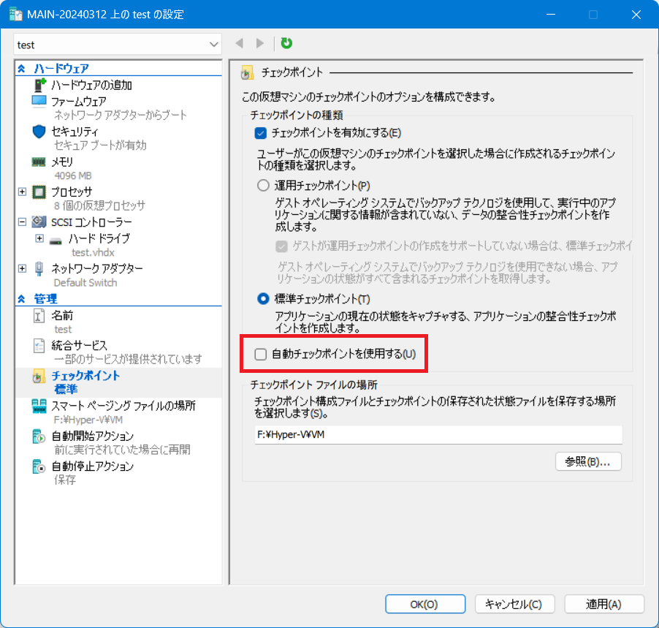The image size is (659, 628).
Task: Click the 自動開始アクション icon
Action: tap(39, 436)
